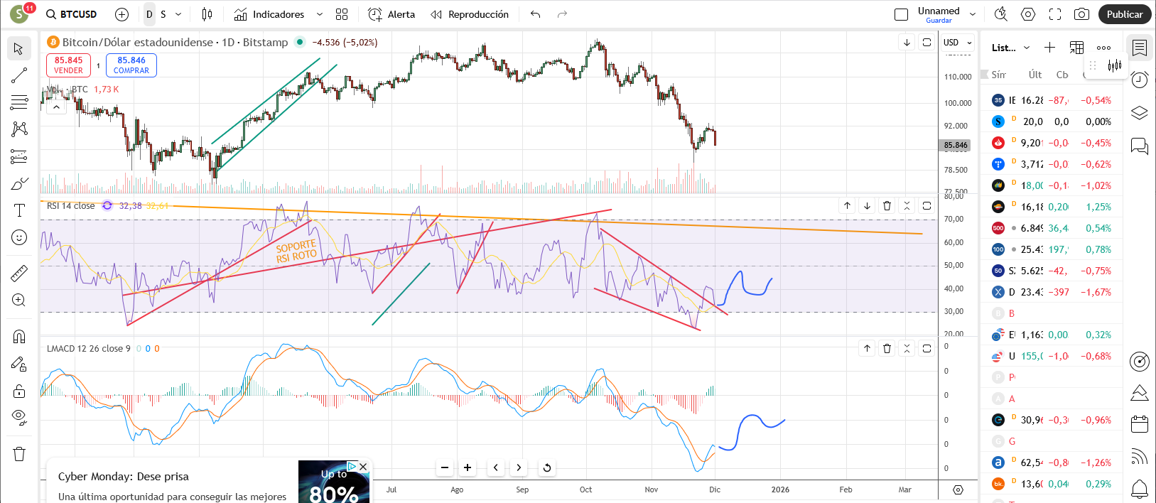Open the watchlist advanced view table icon

pos(1077,48)
